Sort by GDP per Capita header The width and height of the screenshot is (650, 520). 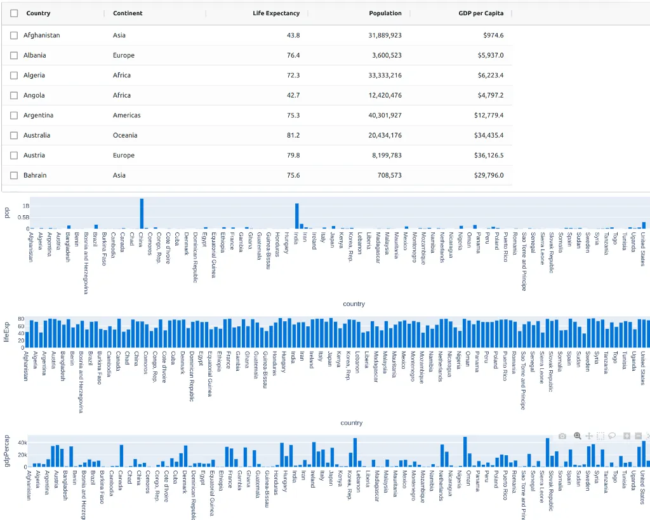[x=481, y=13]
